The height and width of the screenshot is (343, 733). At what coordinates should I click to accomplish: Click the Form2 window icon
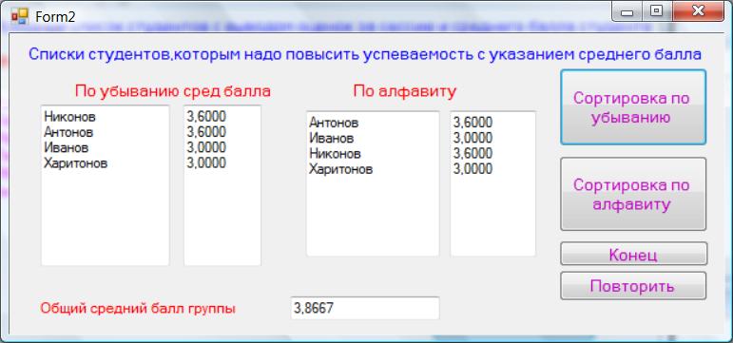click(x=20, y=16)
